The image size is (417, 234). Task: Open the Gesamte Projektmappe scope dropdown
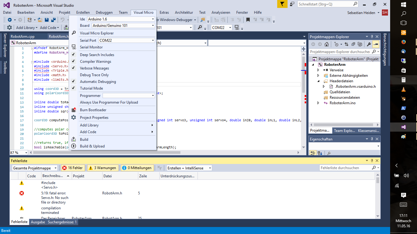tap(34, 168)
